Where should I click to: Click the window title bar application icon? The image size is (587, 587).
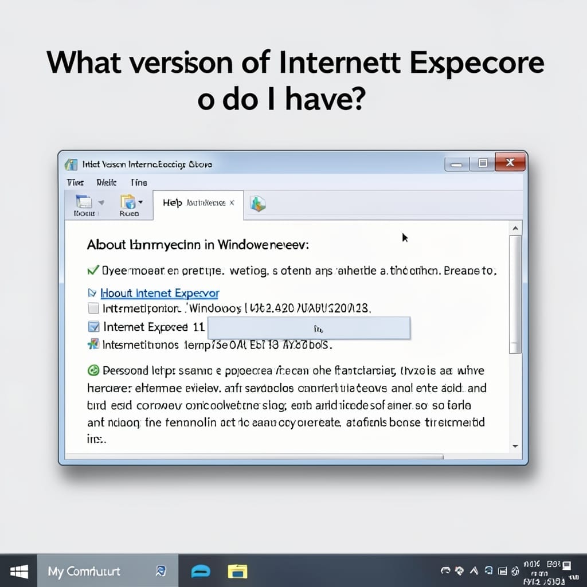tap(71, 165)
